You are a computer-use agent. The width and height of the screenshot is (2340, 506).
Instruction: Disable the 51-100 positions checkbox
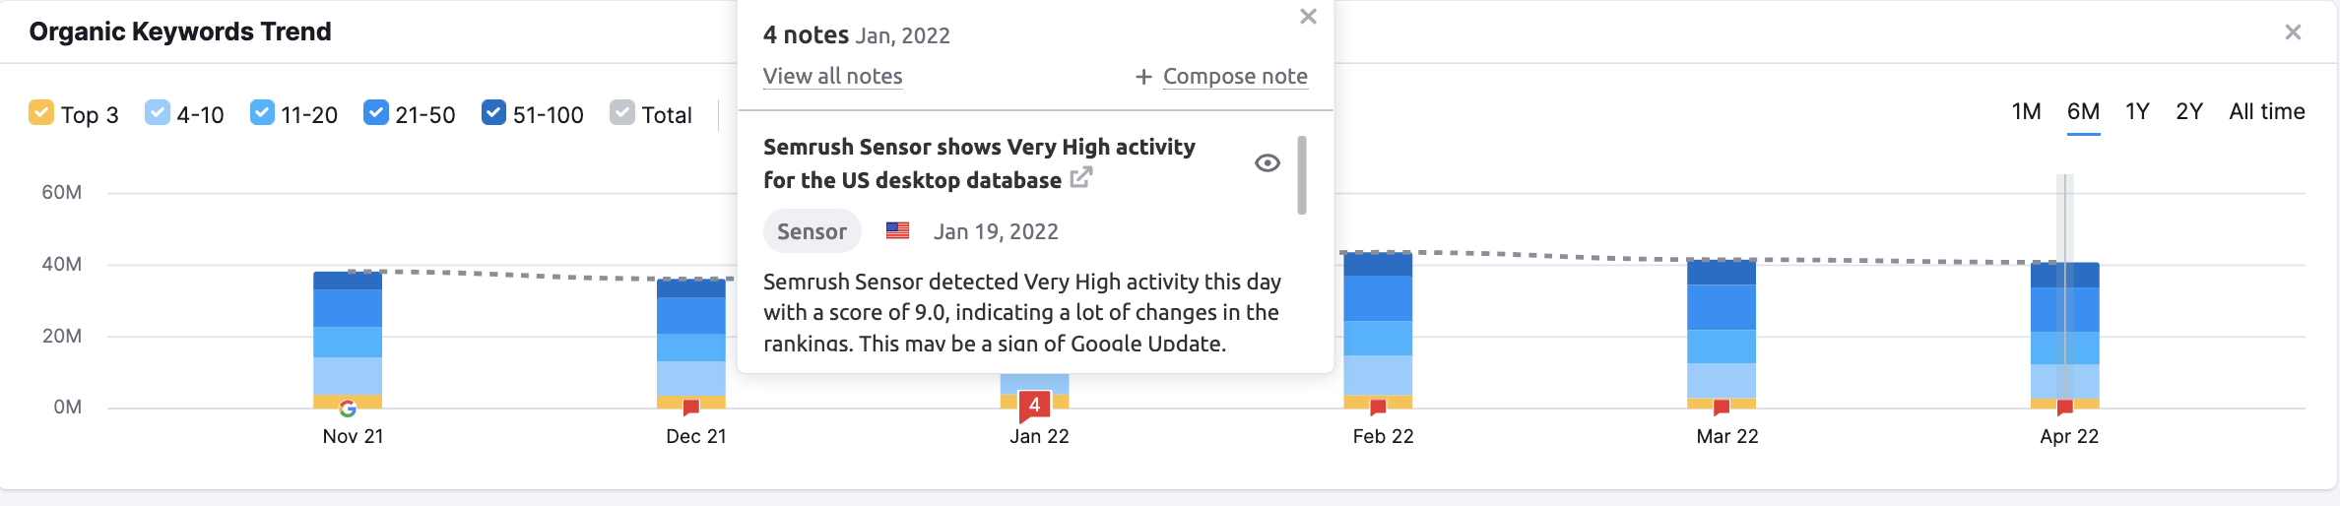[x=493, y=113]
